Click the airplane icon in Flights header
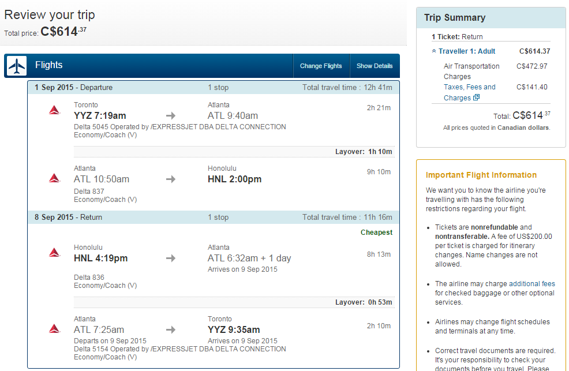Viewport: 569px width, 371px height. pyautogui.click(x=17, y=66)
